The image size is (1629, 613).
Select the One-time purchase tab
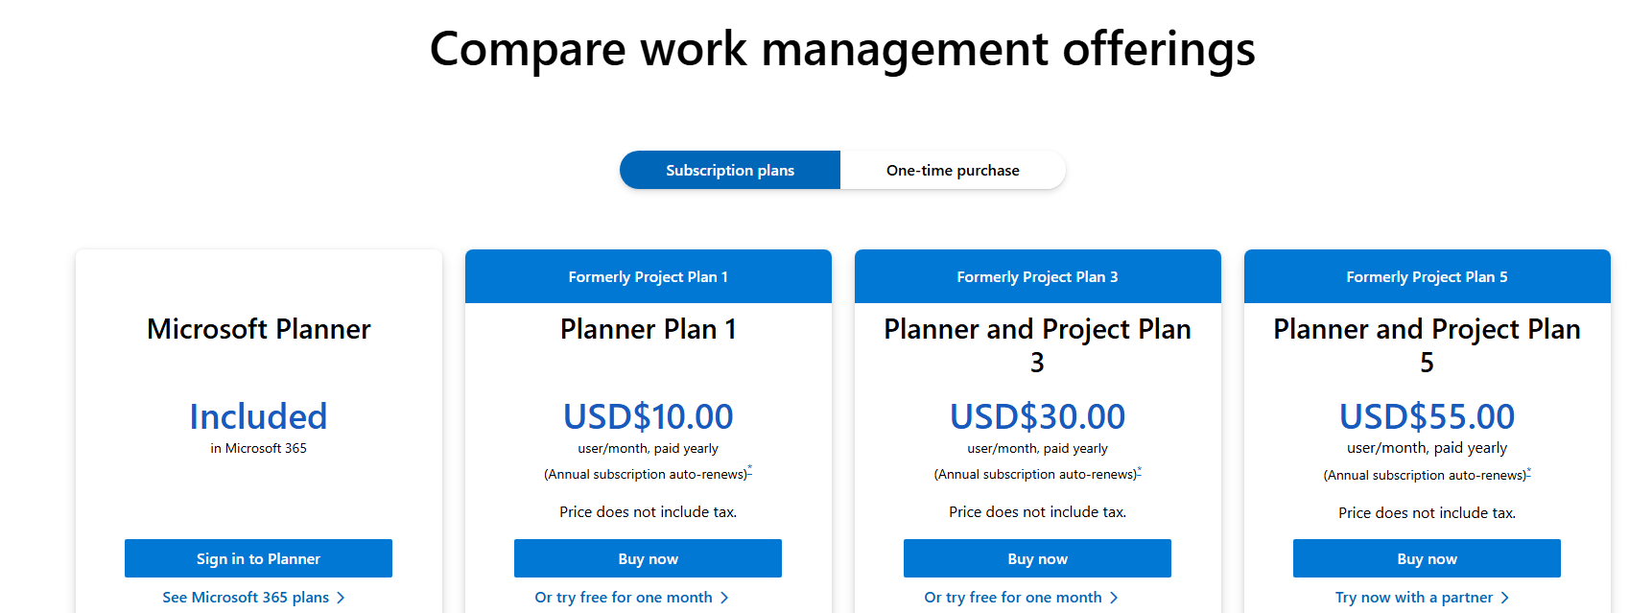point(953,170)
